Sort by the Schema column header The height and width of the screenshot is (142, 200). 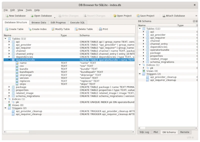pos(107,35)
